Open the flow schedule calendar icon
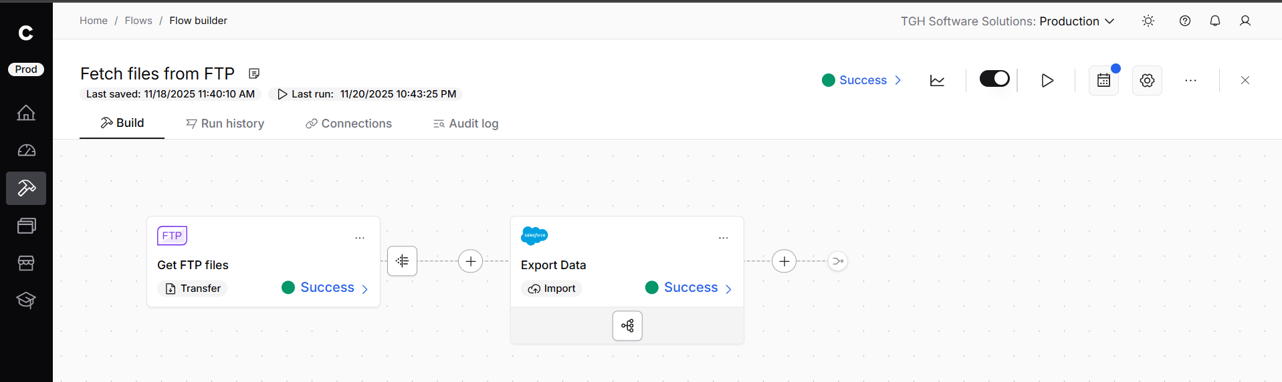Screen dimensions: 1282x382 tap(1103, 81)
